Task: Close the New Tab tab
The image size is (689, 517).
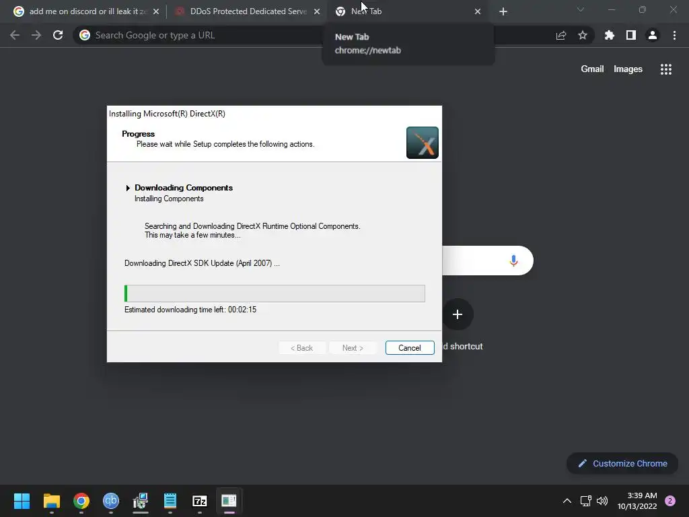Action: [x=478, y=11]
